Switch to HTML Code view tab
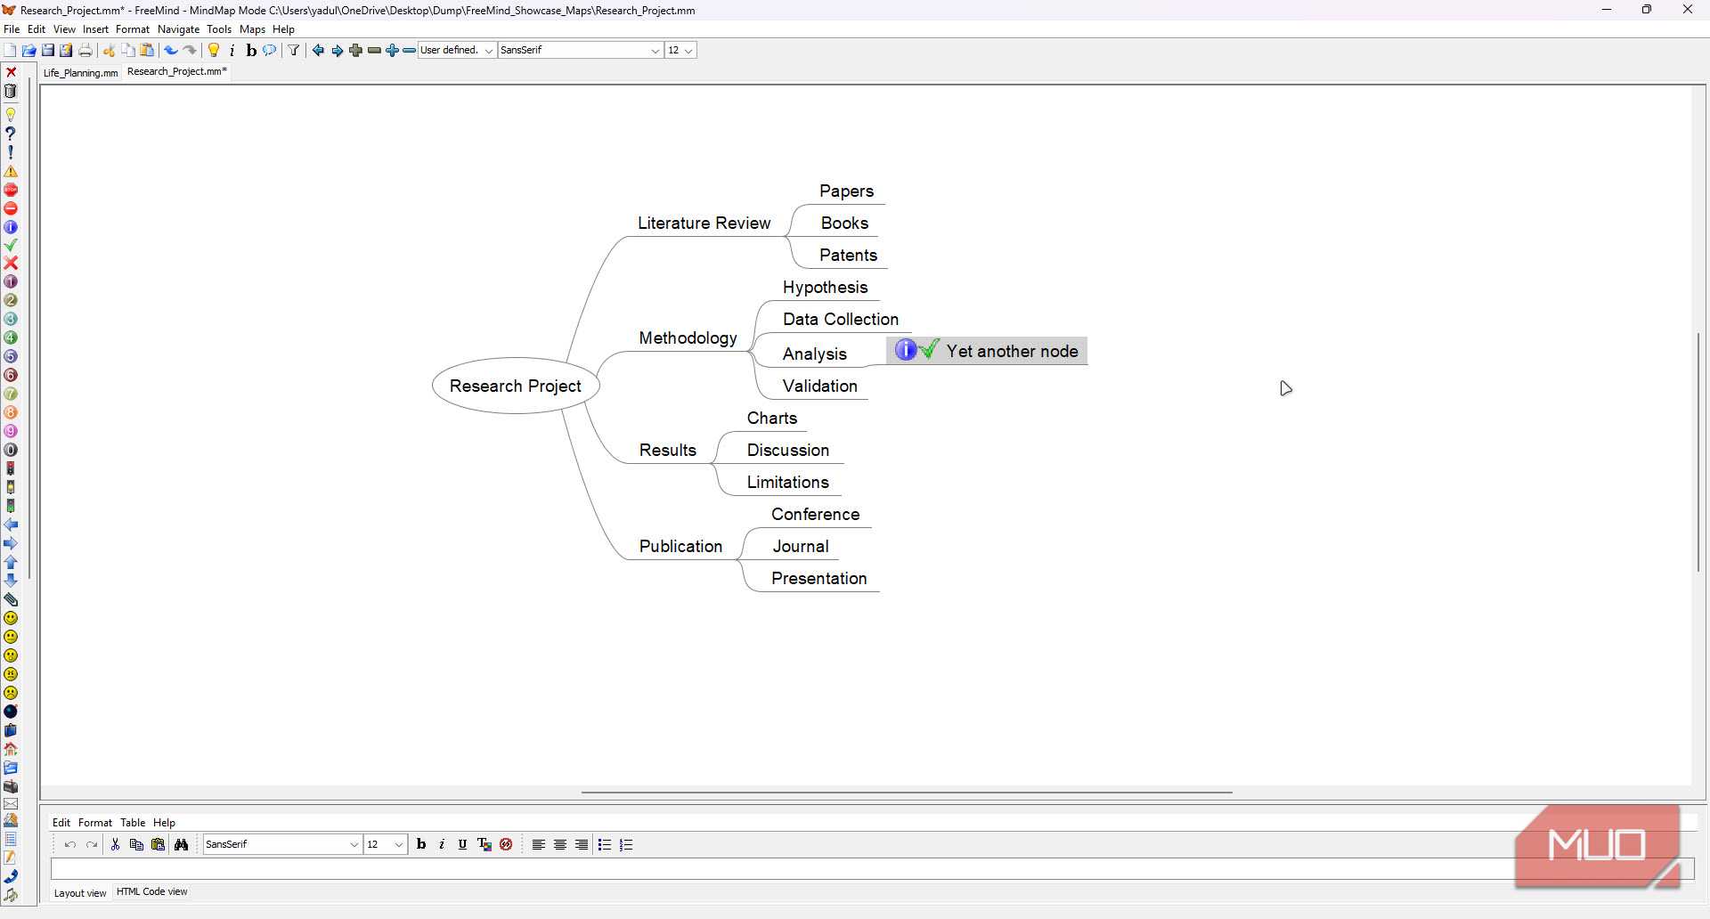Screen dimensions: 1710x919 (x=151, y=891)
